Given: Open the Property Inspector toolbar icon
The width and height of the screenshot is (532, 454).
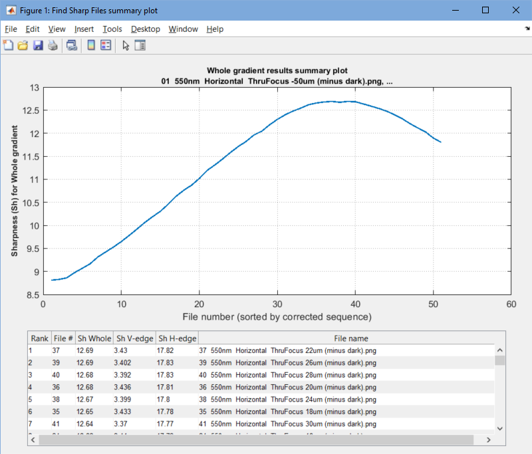Looking at the screenshot, I should coord(140,45).
